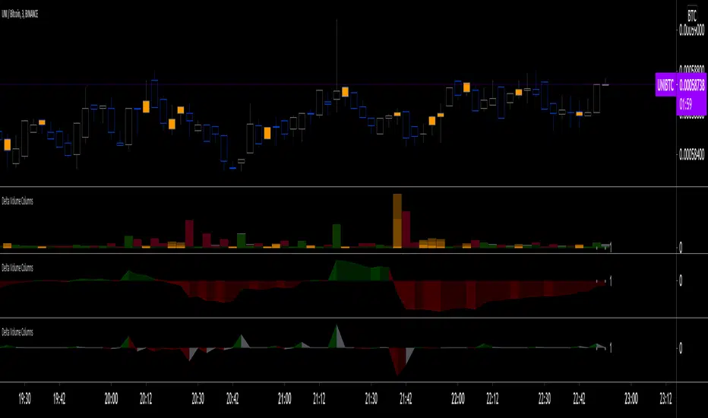
Task: Open the Delta Volume Columns label in the histogram pane
Action: 17,201
